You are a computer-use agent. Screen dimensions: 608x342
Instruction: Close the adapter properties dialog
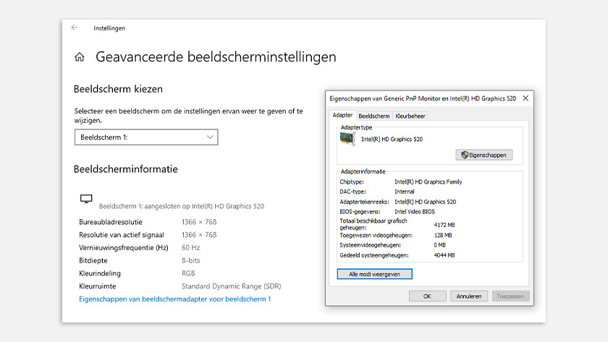[x=525, y=98]
